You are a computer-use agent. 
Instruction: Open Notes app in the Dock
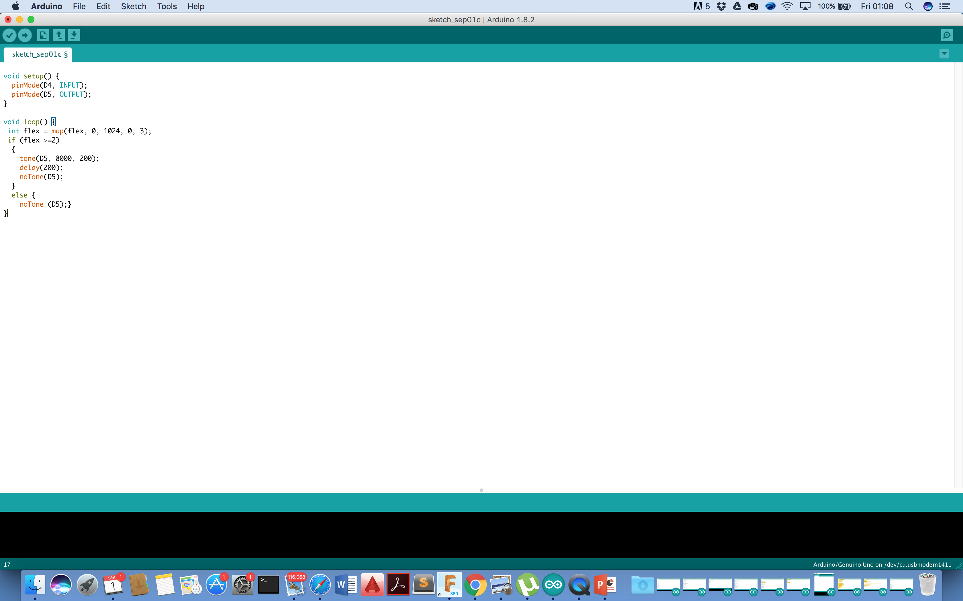click(x=165, y=585)
